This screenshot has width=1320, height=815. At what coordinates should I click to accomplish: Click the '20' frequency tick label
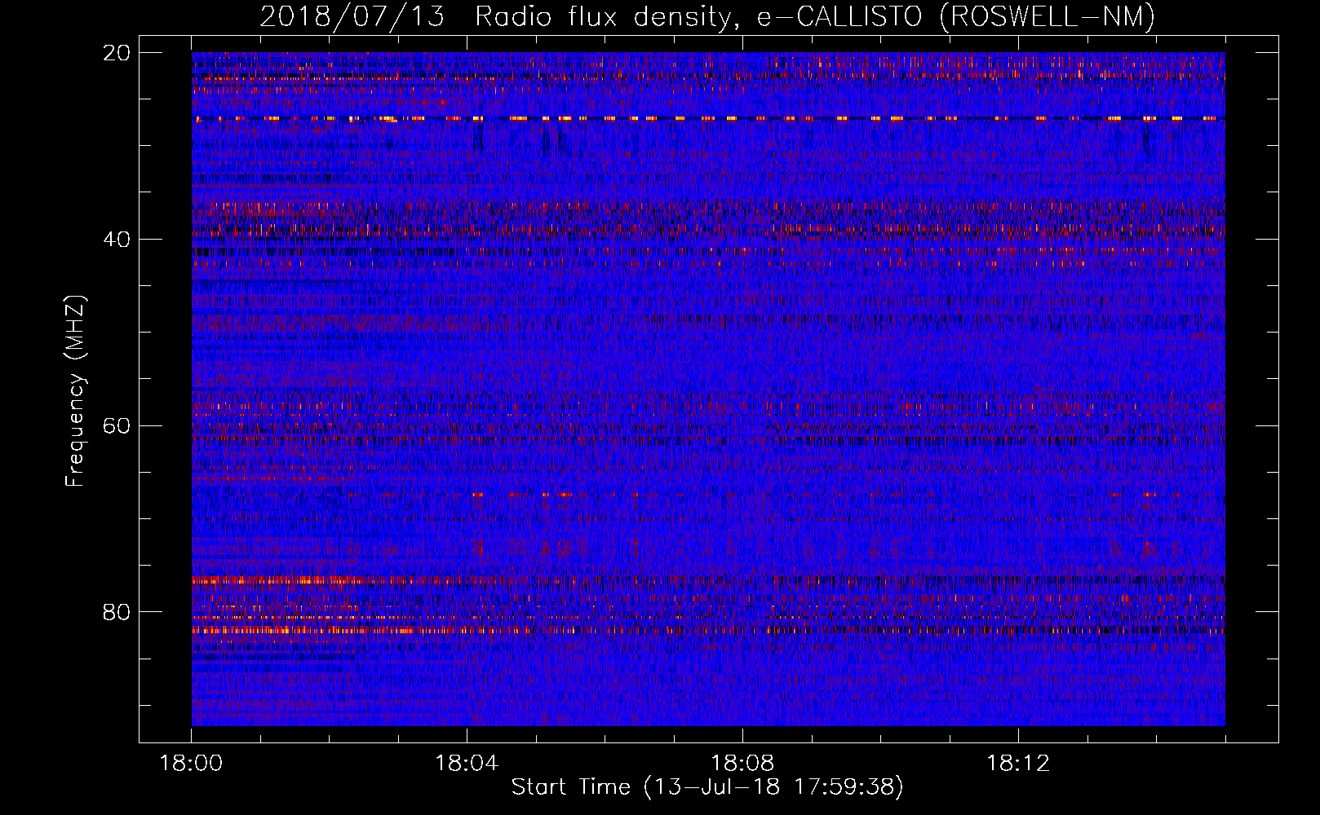(x=117, y=53)
